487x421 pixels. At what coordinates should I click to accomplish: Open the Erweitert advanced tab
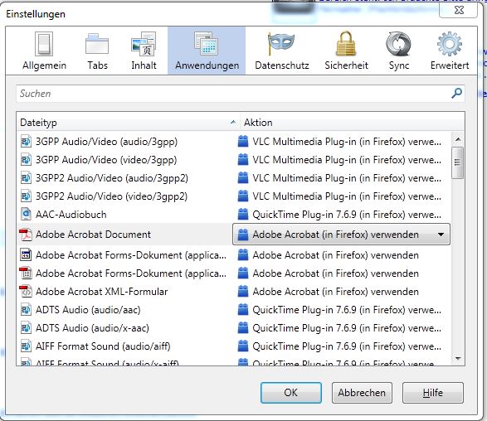click(450, 51)
